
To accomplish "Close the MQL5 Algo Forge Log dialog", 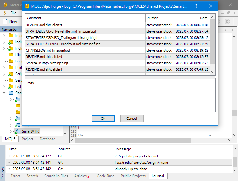I will pos(211,6).
